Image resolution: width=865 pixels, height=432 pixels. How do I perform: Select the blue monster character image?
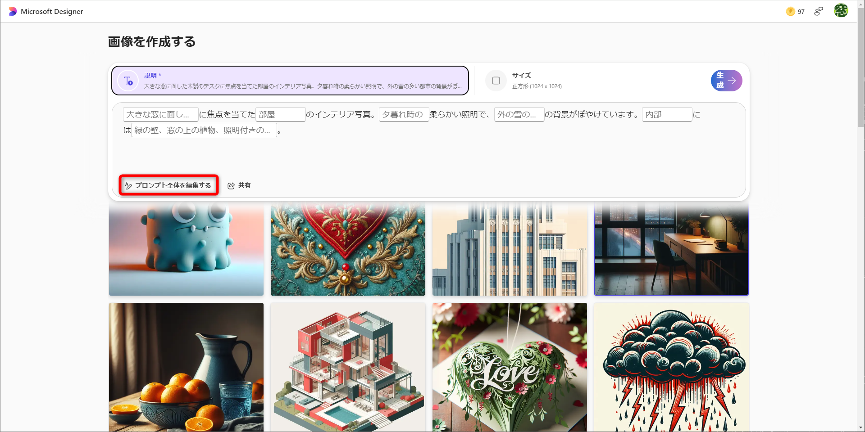(x=186, y=249)
